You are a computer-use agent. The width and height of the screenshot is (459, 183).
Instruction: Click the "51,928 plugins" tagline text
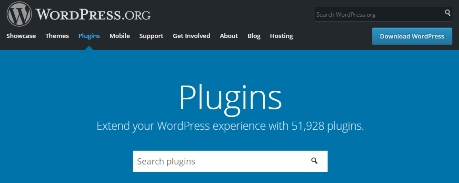pos(328,126)
